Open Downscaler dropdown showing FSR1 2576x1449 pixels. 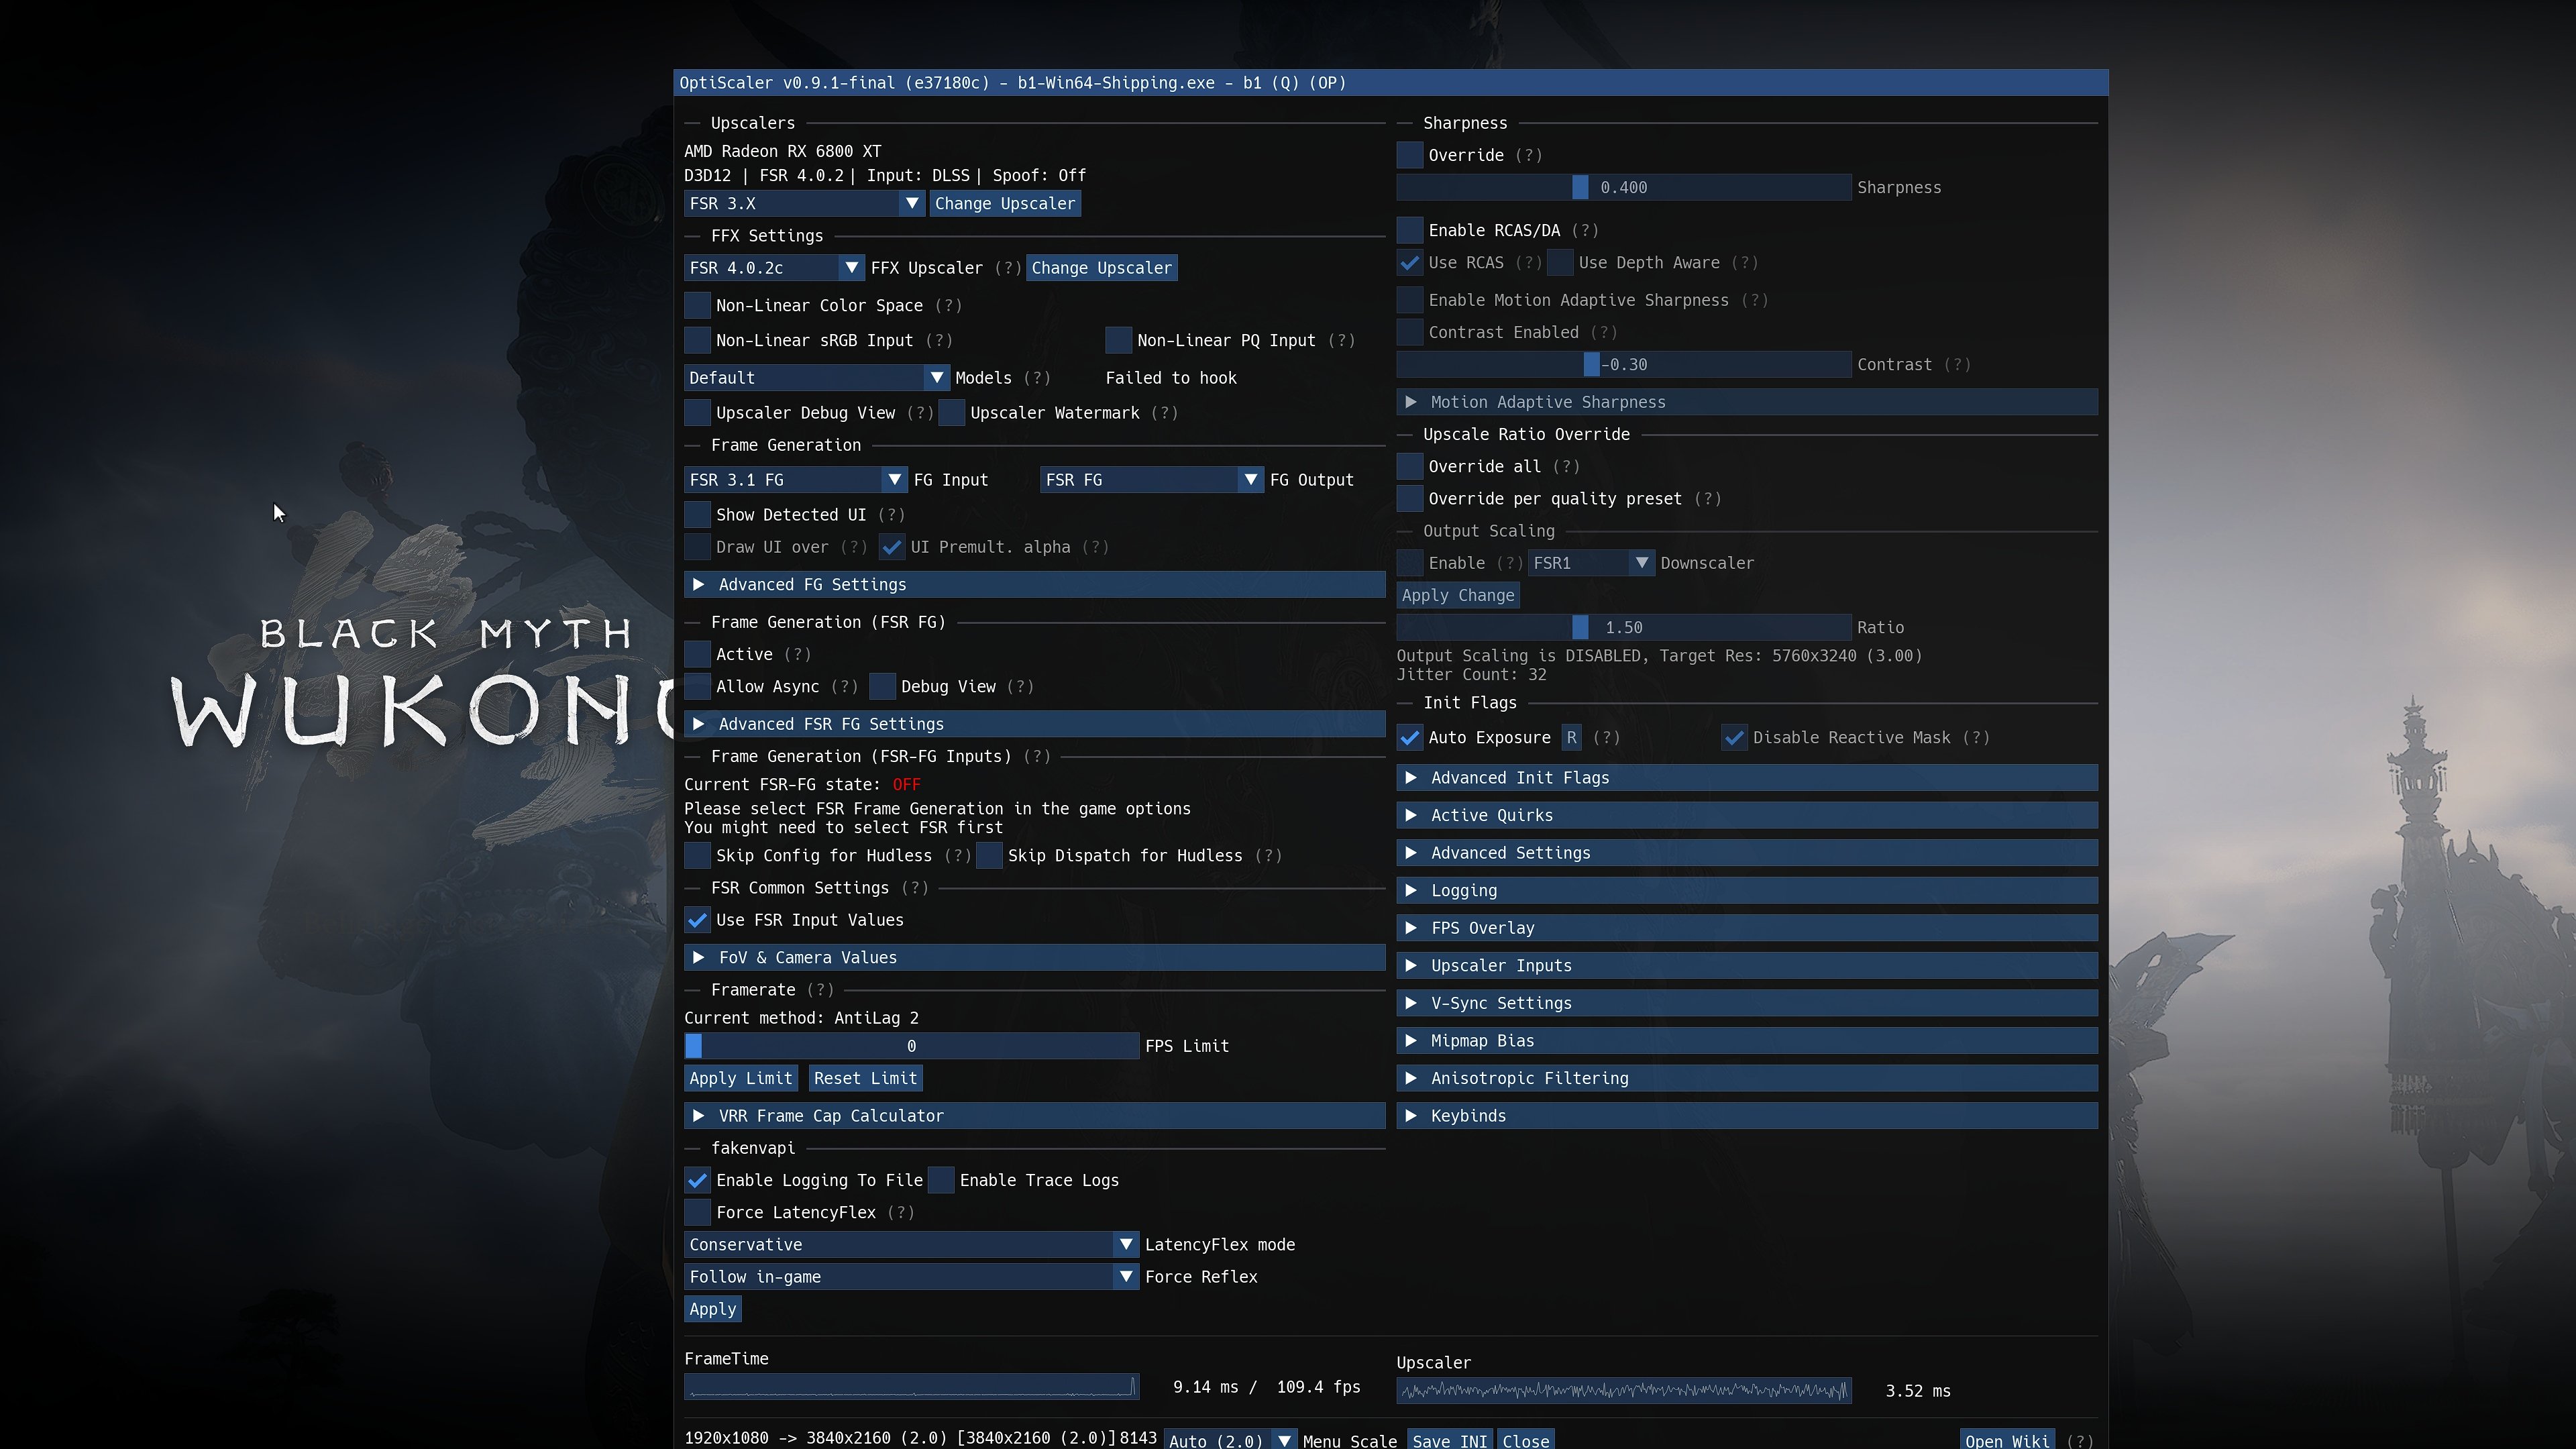(x=1591, y=563)
